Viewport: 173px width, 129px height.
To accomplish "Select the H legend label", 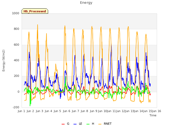I will [x=93, y=124].
